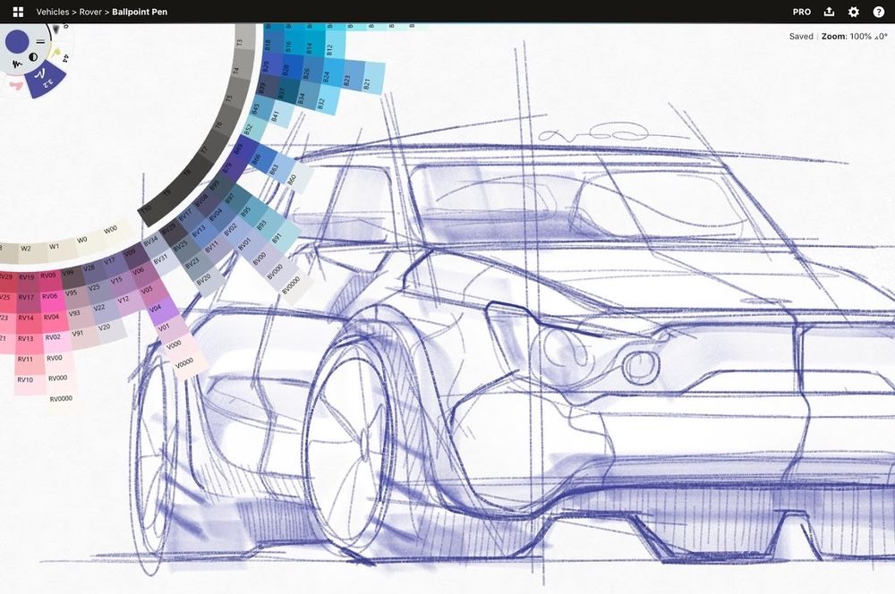The width and height of the screenshot is (895, 594).
Task: Select the active Ballpoint Pen slot on the tool wheel
Action: click(x=45, y=79)
